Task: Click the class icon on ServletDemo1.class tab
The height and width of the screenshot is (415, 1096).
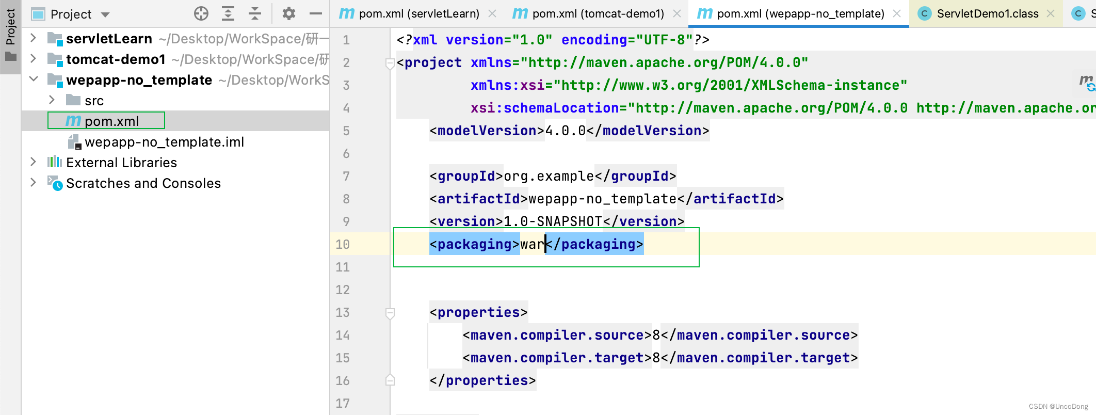Action: pyautogui.click(x=925, y=14)
